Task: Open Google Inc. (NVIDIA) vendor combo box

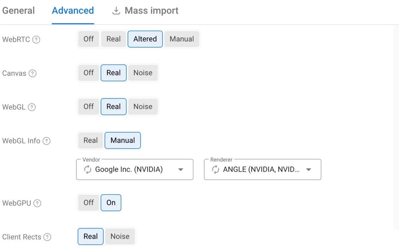Action: pyautogui.click(x=135, y=170)
